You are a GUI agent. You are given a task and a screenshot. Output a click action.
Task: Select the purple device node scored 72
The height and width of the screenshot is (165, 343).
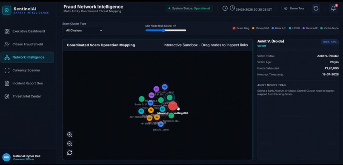(x=156, y=89)
